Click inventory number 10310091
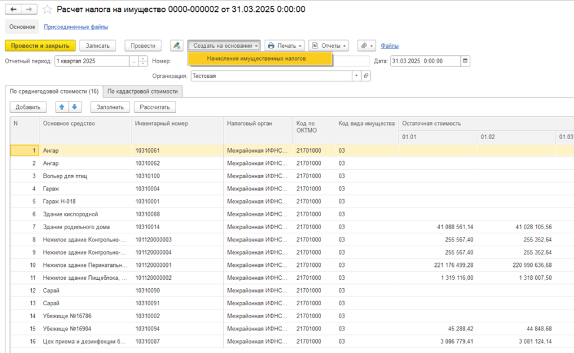This screenshot has height=353, width=574. point(147,303)
